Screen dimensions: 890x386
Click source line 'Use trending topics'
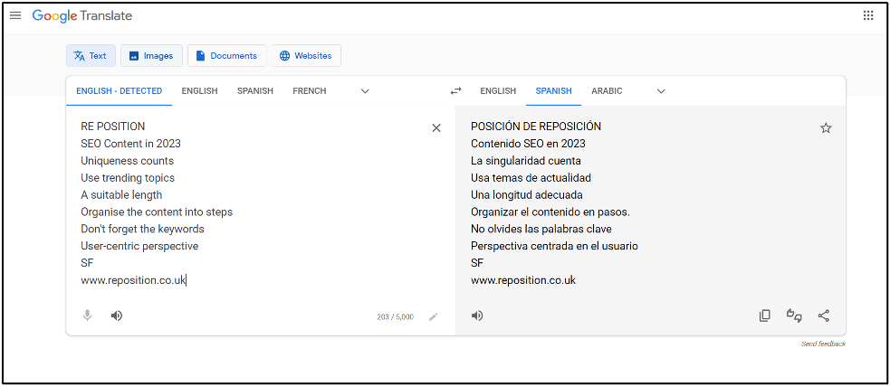click(x=128, y=178)
